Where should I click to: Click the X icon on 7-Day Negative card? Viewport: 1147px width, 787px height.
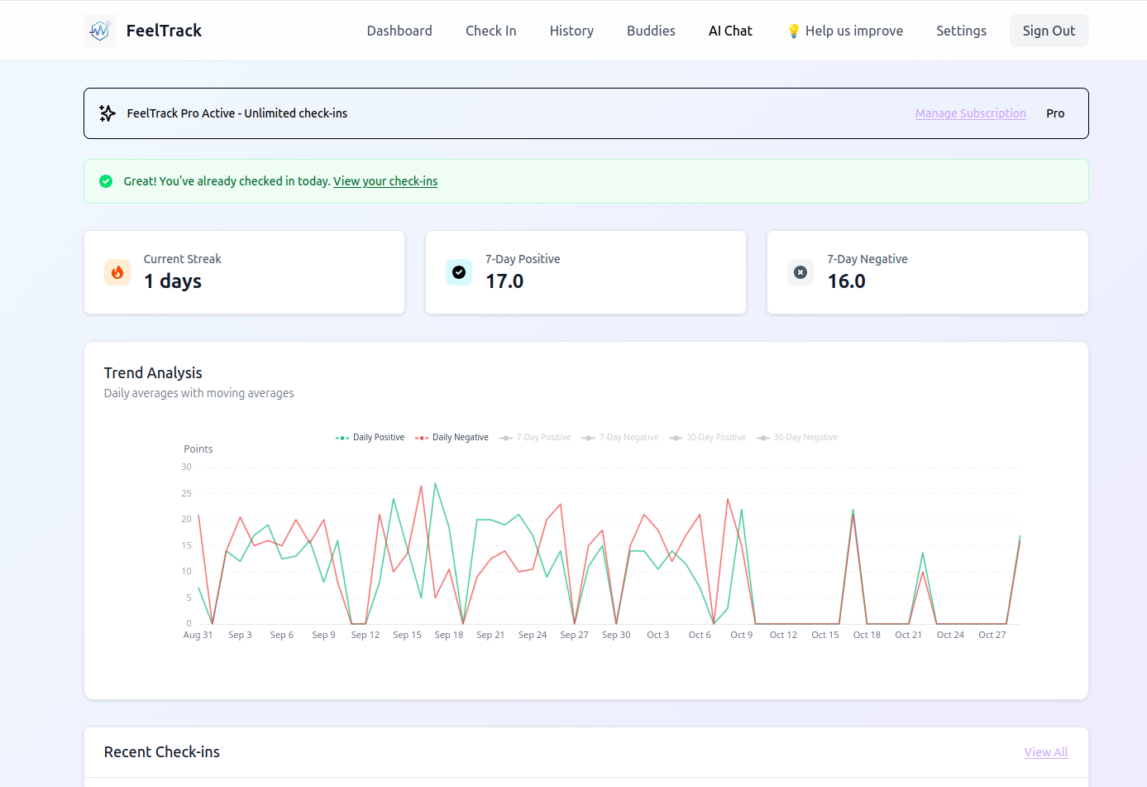coord(801,271)
